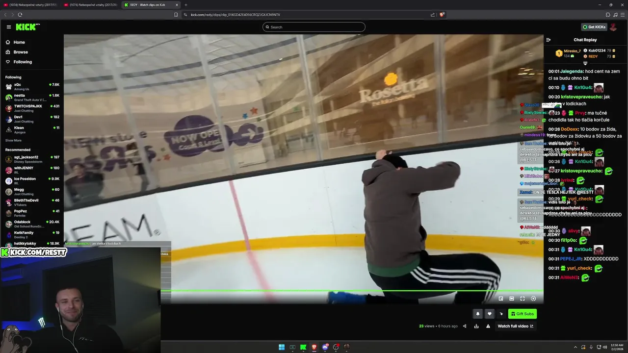This screenshot has width=628, height=353.
Task: Open withJENNY recommended channel
Action: (32, 170)
